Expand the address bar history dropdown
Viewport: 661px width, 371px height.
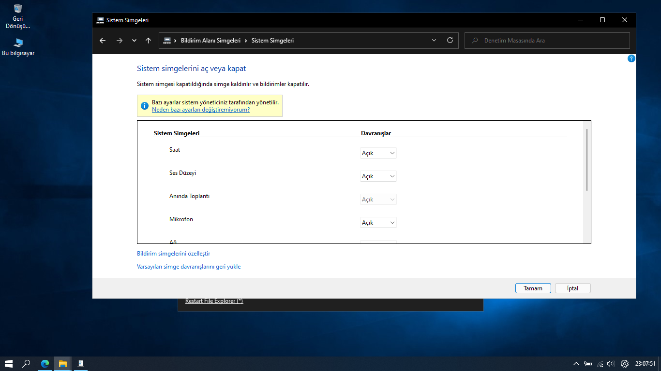click(x=434, y=41)
